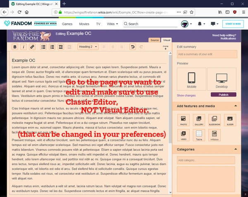Insert a Table into the article
Viewport: 248px width, 197px height.
199,135
